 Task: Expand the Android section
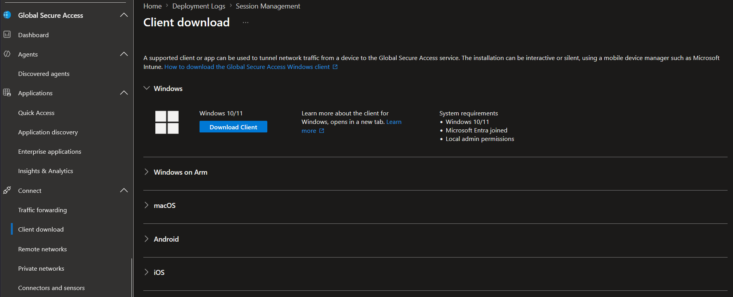click(x=146, y=239)
